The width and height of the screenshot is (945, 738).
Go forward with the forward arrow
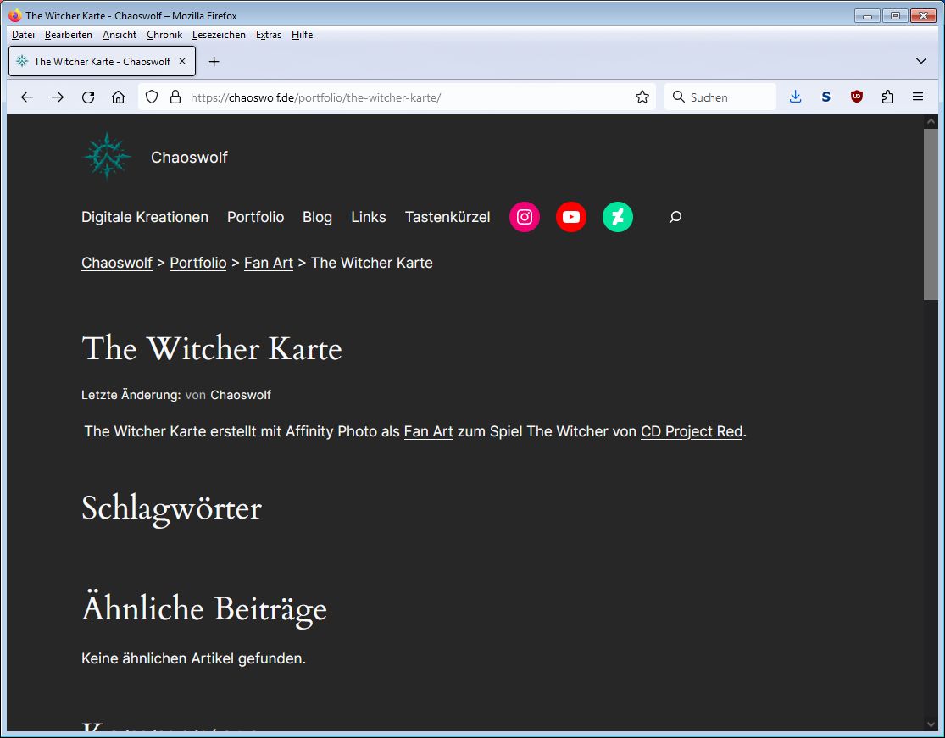tap(58, 97)
